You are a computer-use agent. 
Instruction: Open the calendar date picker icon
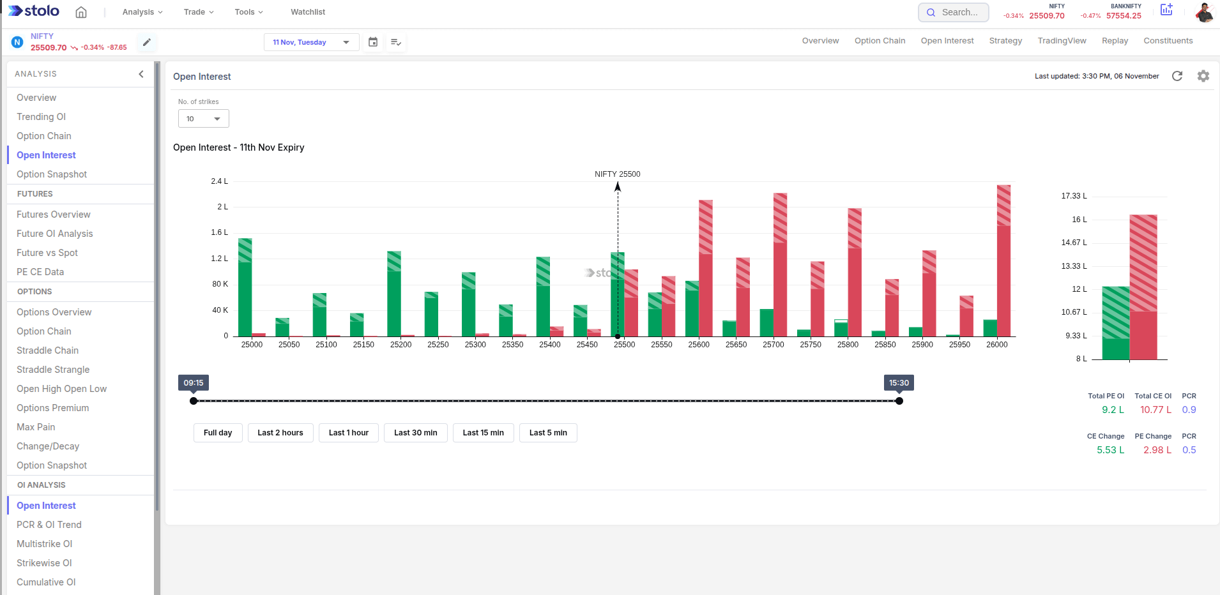(x=373, y=42)
